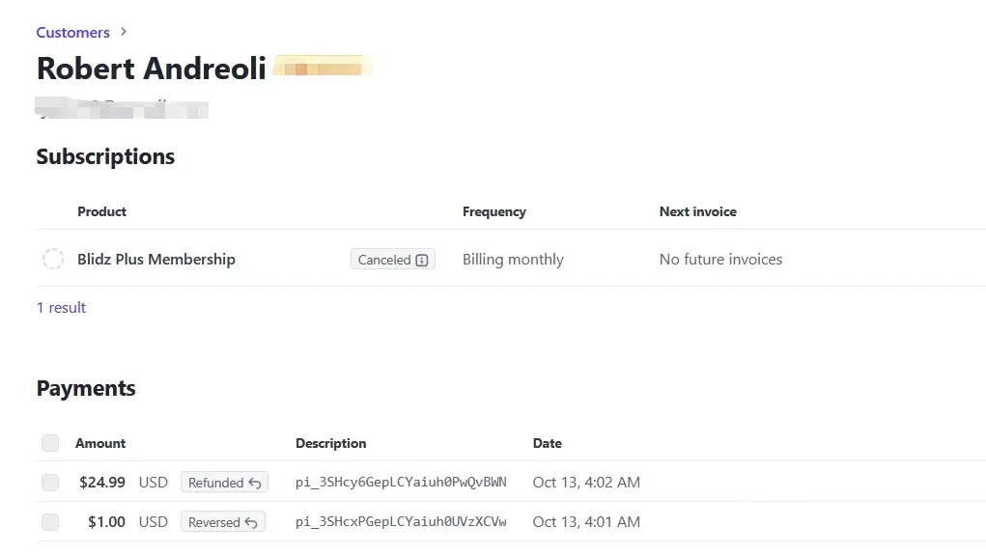The width and height of the screenshot is (986, 555).
Task: Open payment pi_3SHcxPGepLCYaiuh0UVzXCVw
Action: pyautogui.click(x=401, y=522)
